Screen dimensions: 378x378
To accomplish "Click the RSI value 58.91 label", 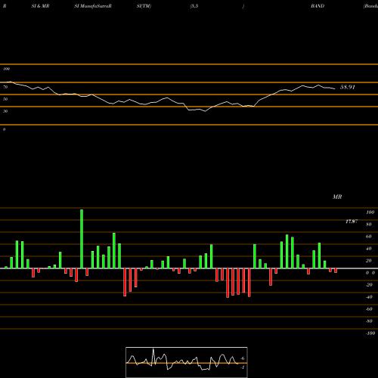I will tap(348, 87).
